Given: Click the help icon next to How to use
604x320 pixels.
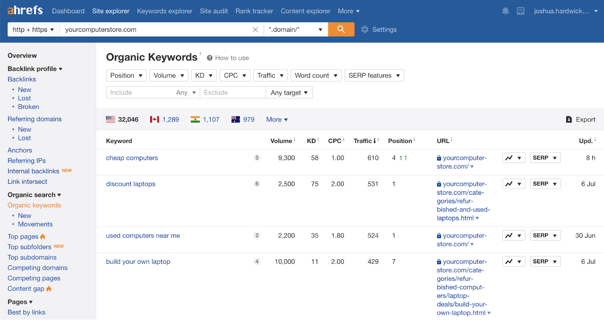Looking at the screenshot, I should click(210, 58).
